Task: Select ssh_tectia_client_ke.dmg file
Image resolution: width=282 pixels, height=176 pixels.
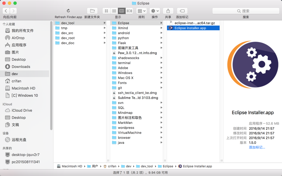Action: click(x=137, y=93)
